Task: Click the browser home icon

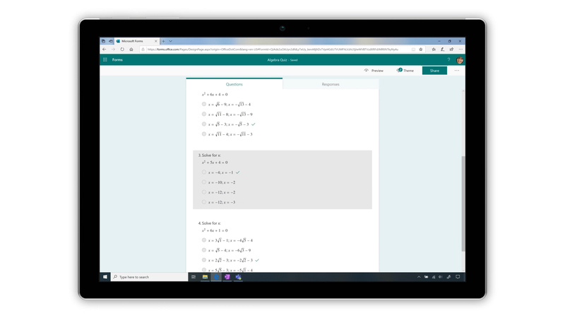Action: coord(131,49)
